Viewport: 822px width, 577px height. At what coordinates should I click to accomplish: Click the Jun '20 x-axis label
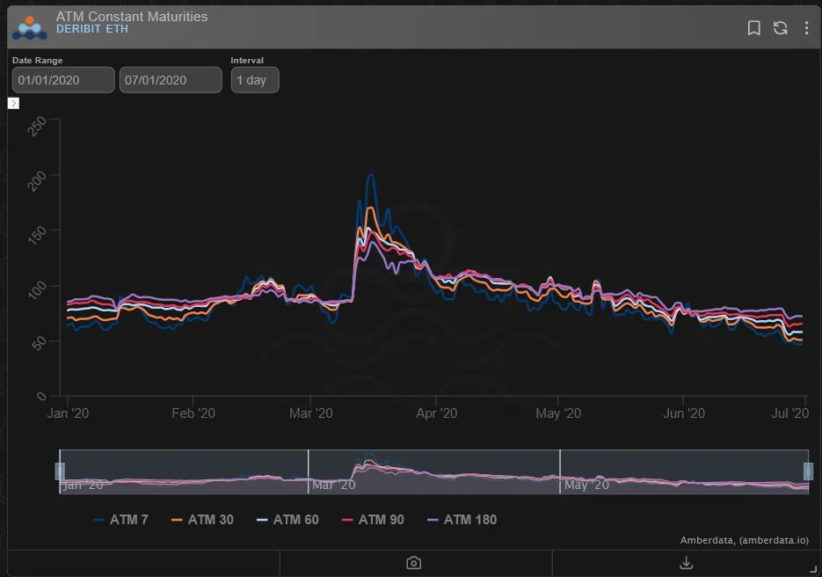tap(684, 413)
